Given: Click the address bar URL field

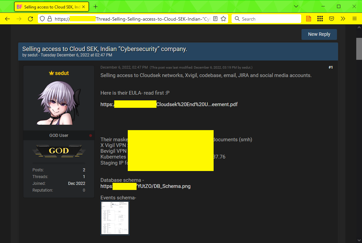Looking at the screenshot, I should coord(133,19).
